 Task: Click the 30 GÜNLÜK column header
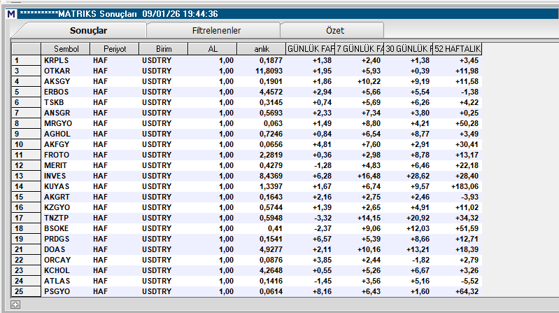(x=409, y=49)
